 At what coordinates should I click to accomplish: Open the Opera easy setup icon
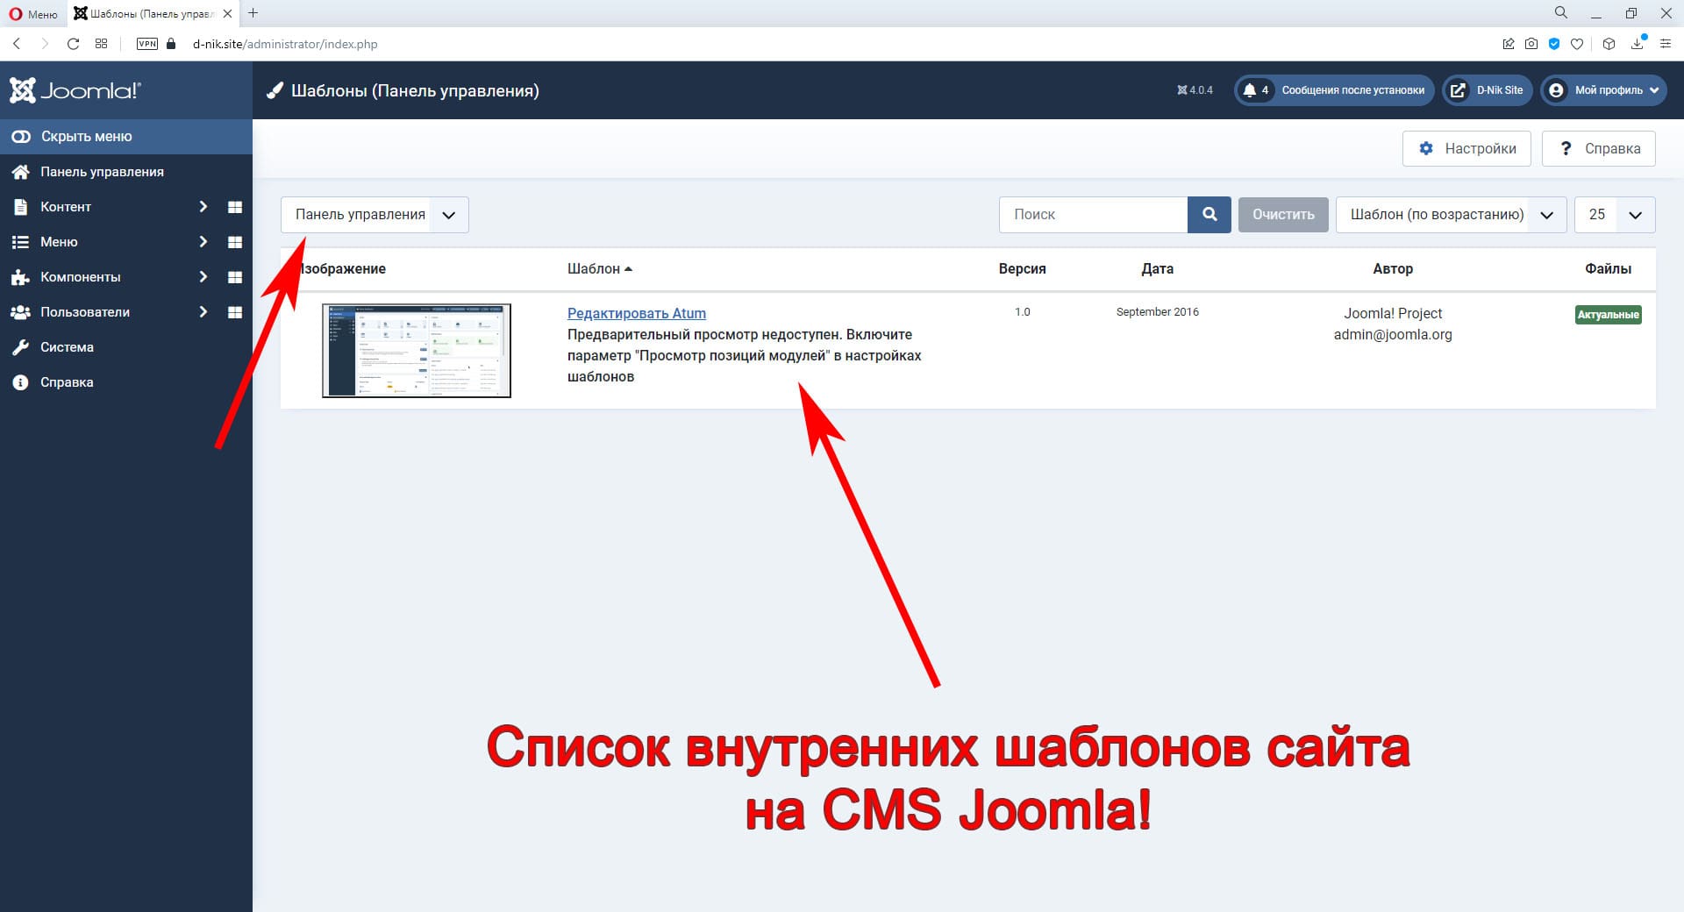click(x=1666, y=44)
